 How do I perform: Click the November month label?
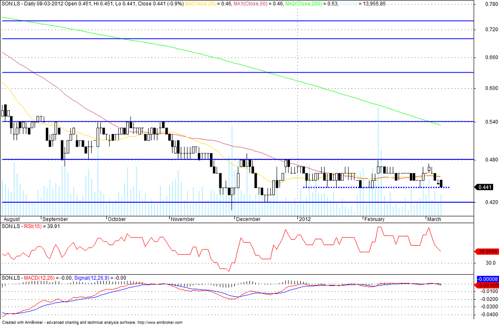(x=183, y=219)
